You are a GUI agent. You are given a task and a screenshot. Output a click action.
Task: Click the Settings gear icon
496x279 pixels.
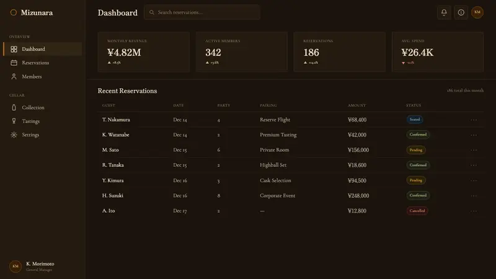pyautogui.click(x=14, y=135)
